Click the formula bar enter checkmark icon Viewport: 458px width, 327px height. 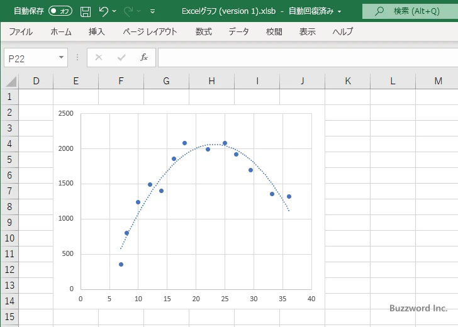121,58
